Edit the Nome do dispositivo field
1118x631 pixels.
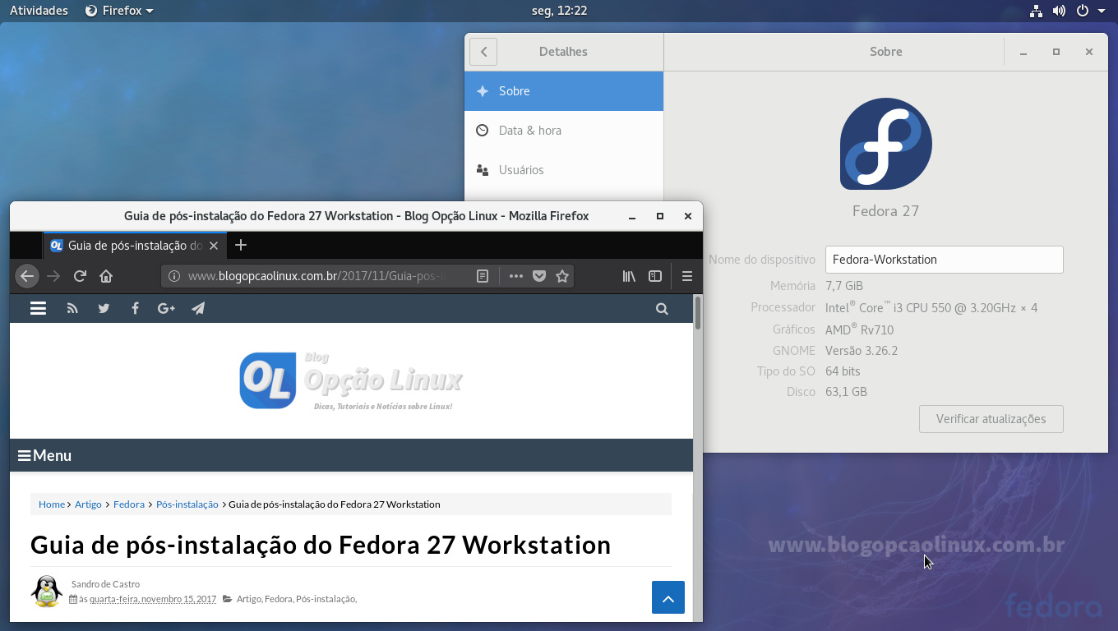point(945,260)
